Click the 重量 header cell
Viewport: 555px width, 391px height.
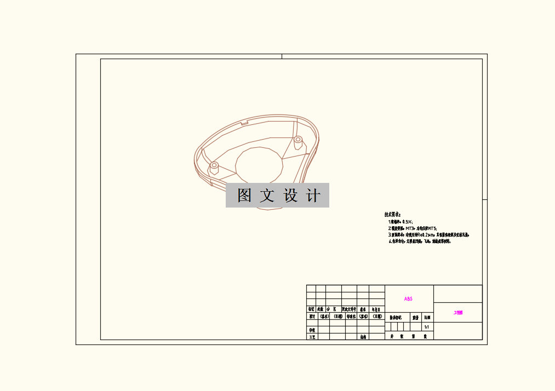(x=415, y=318)
